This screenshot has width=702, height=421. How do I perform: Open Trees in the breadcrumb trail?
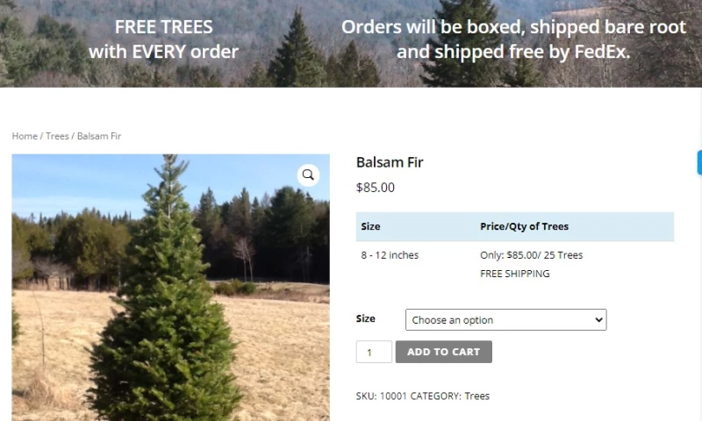point(57,136)
